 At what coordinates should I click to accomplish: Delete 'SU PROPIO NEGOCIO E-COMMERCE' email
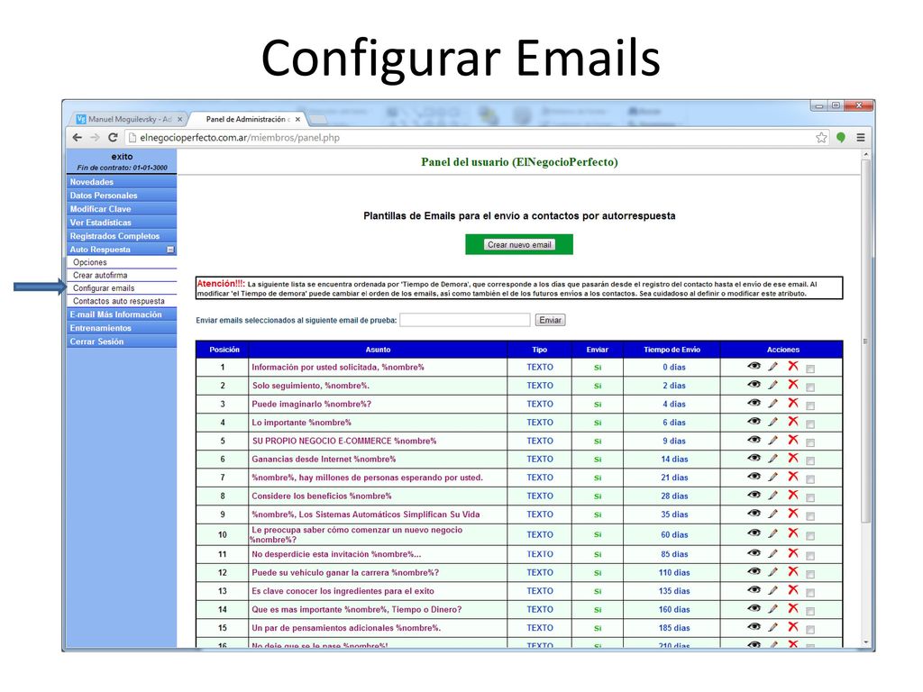(x=793, y=440)
